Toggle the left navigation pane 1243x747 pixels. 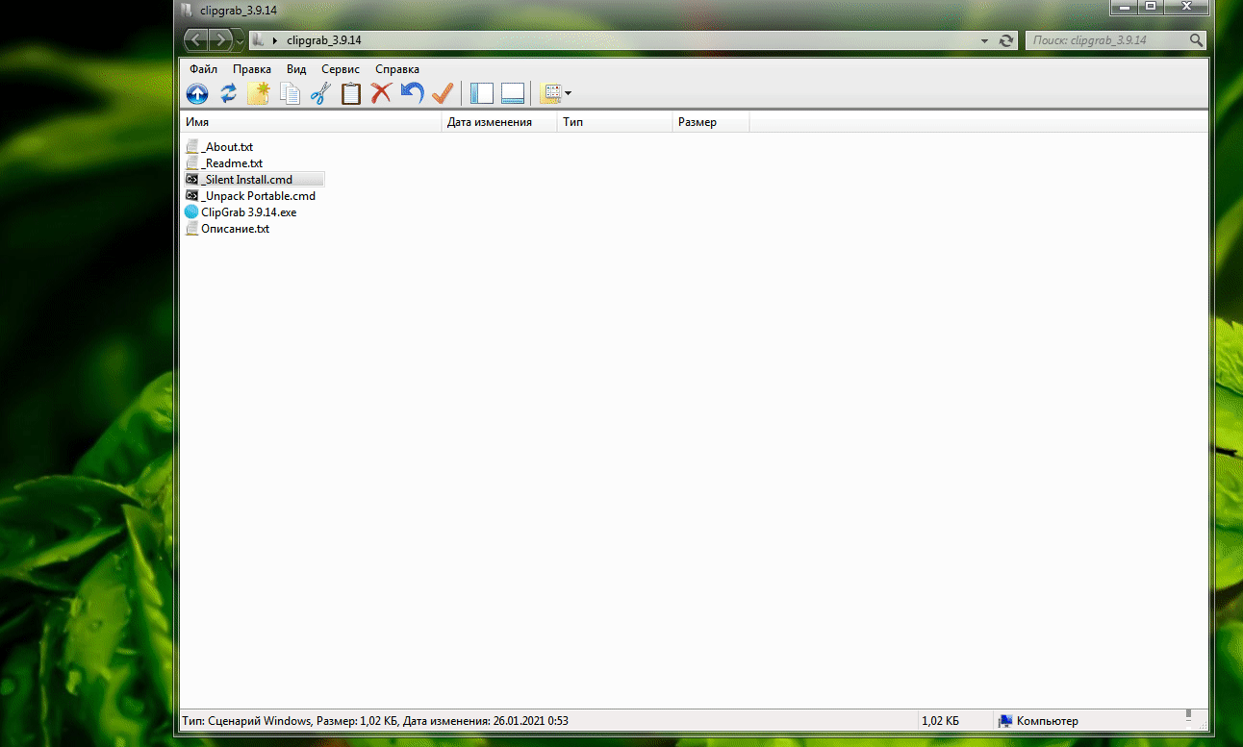click(x=481, y=93)
